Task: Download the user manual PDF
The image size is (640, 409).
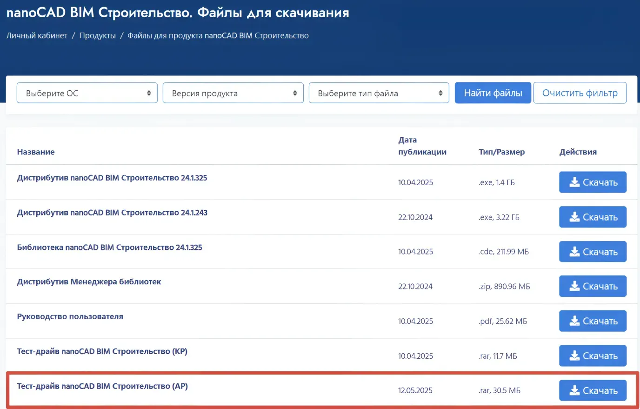Action: 593,321
